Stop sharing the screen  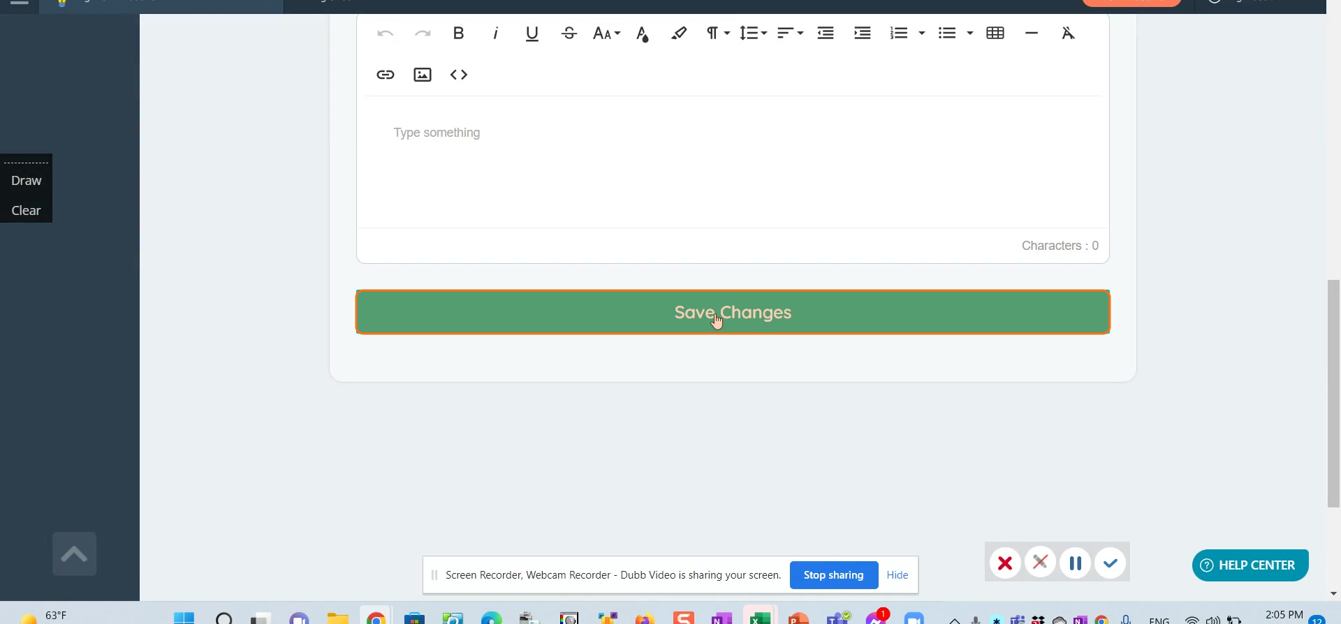(x=834, y=575)
